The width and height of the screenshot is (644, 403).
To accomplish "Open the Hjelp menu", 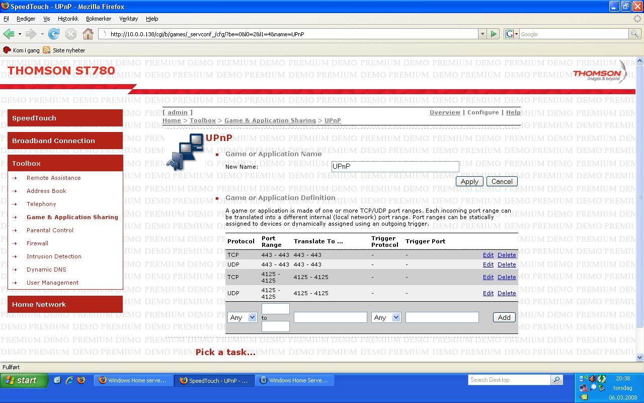I will [152, 19].
